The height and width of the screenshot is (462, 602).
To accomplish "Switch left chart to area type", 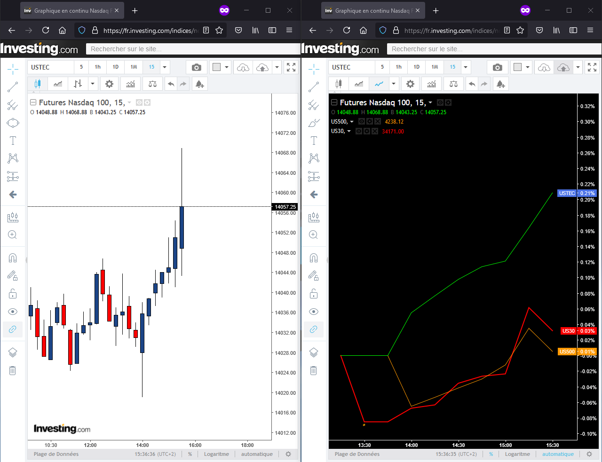I will coord(58,84).
